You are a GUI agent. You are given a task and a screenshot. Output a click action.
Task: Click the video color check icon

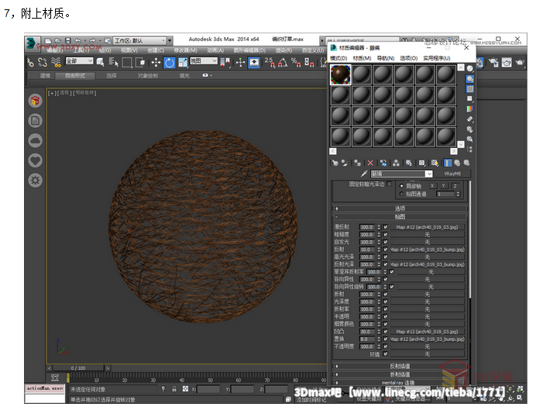click(470, 109)
